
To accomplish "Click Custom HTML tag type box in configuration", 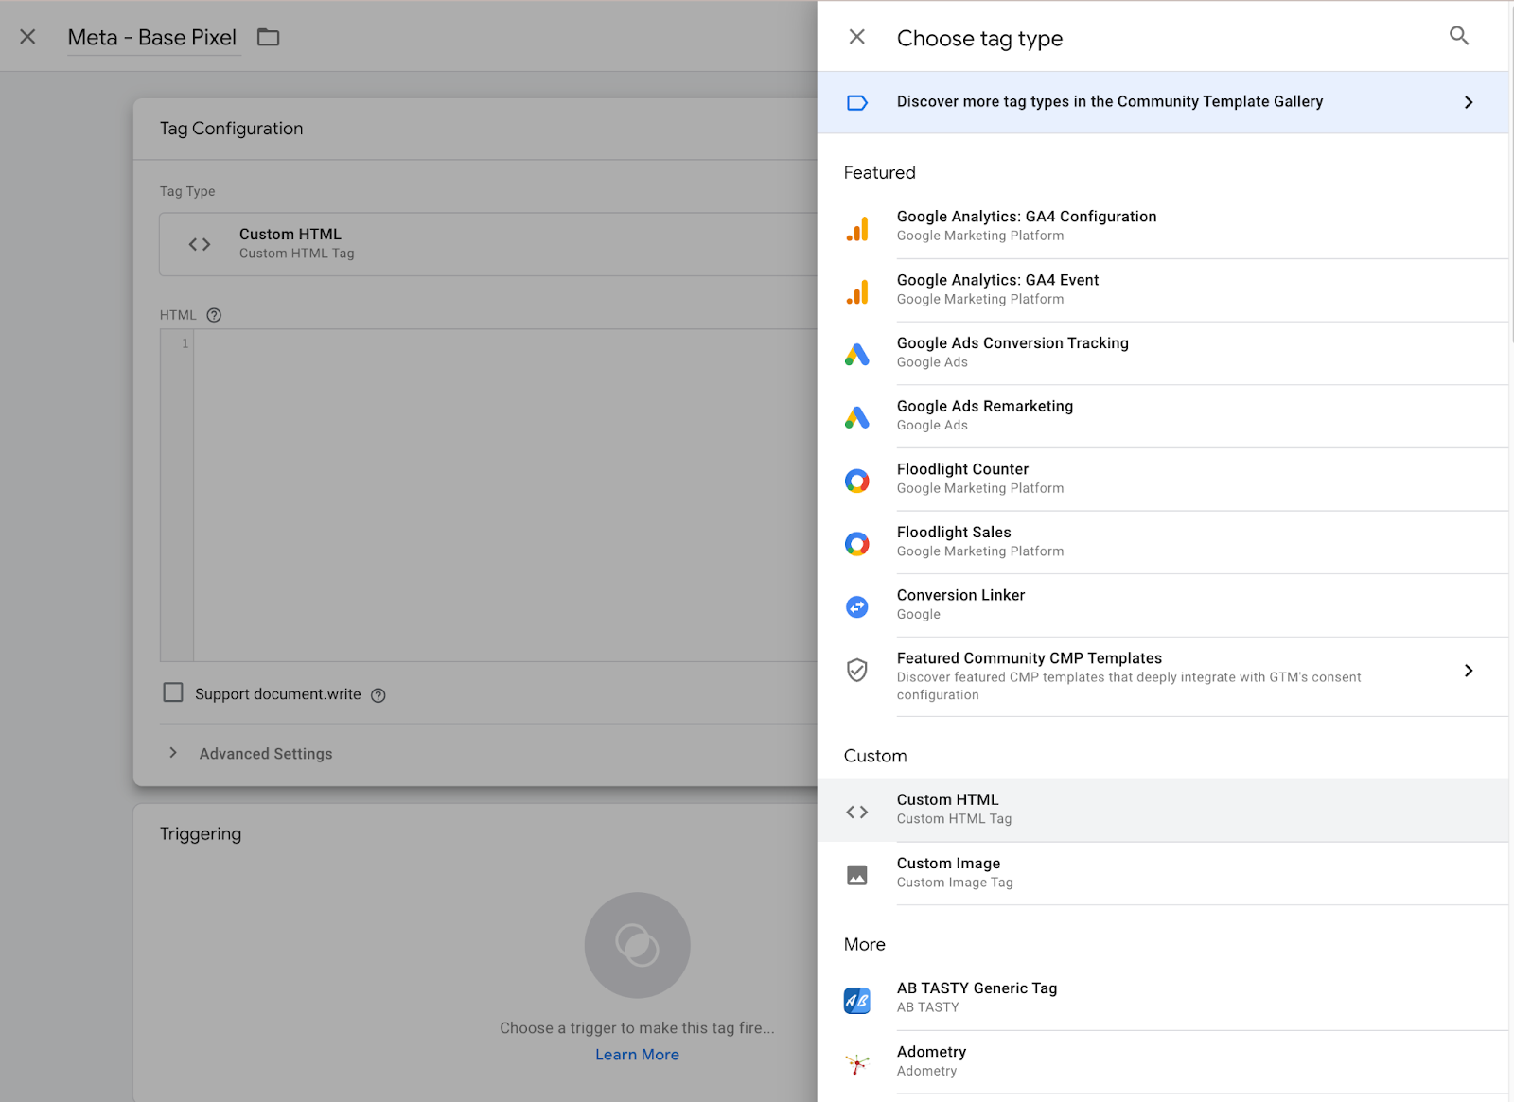I will pos(488,244).
